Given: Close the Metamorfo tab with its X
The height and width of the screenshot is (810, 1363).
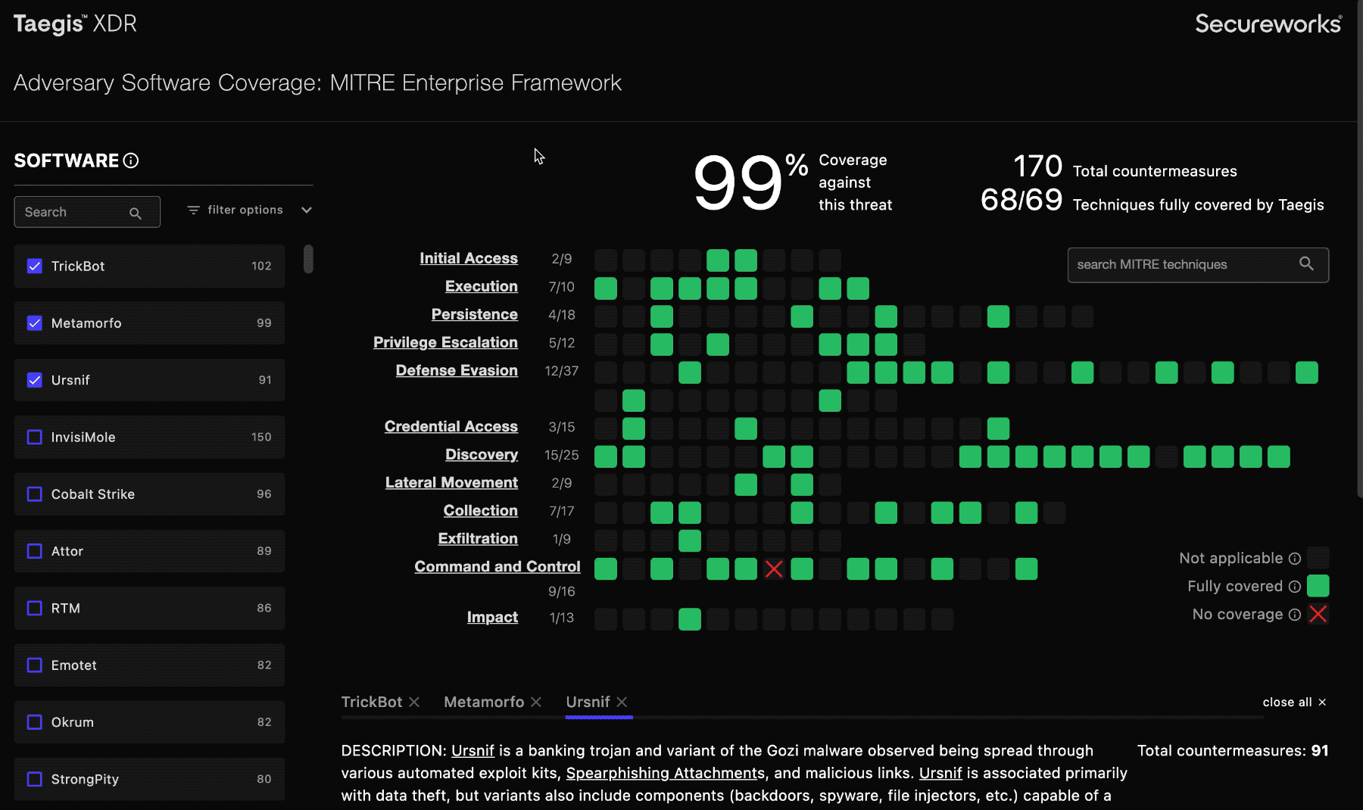Looking at the screenshot, I should pyautogui.click(x=536, y=702).
